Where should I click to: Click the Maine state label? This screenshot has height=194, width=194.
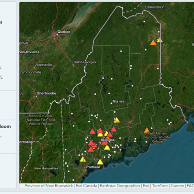(119, 101)
